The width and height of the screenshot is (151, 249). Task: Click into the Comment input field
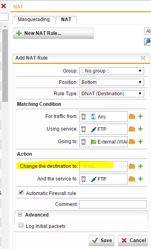[x=113, y=204]
